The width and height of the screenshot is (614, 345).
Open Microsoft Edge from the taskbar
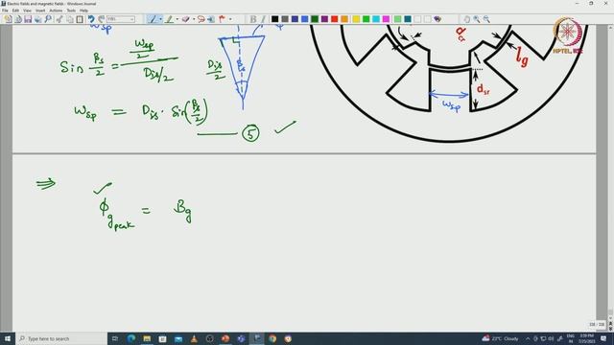(x=131, y=338)
